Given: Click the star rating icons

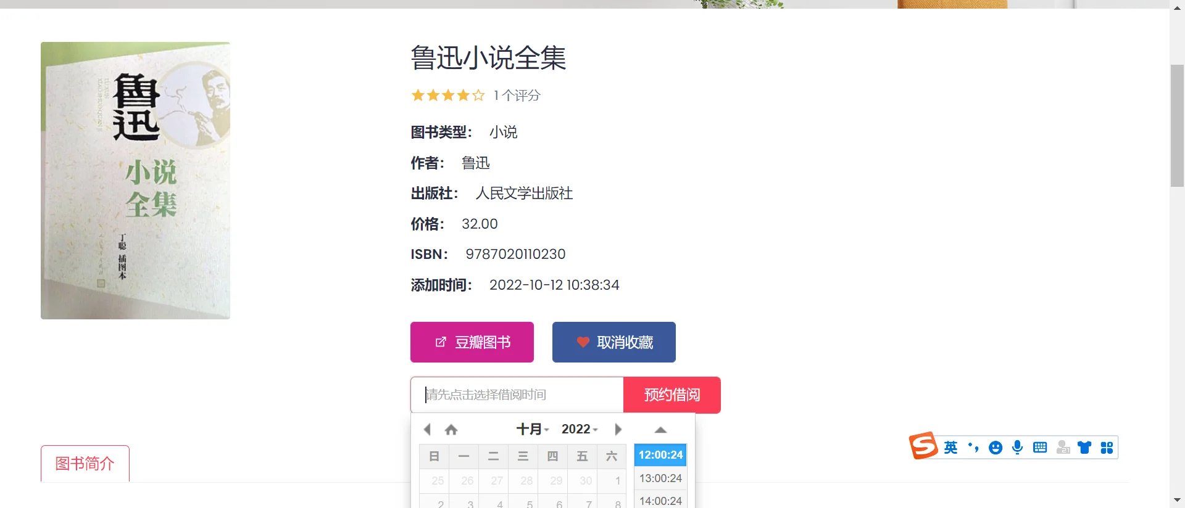Looking at the screenshot, I should pos(448,96).
